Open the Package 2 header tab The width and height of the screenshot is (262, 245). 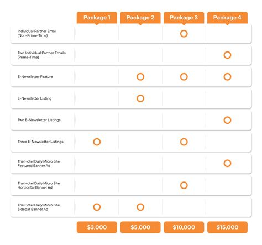pyautogui.click(x=140, y=18)
